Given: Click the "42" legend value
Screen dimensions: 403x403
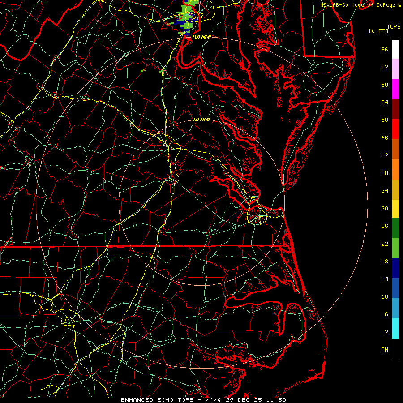Looking at the screenshot, I should point(385,155).
